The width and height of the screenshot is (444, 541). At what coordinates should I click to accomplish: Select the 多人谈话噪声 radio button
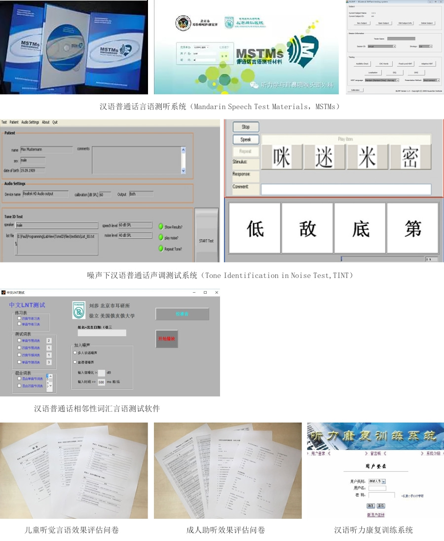point(74,353)
